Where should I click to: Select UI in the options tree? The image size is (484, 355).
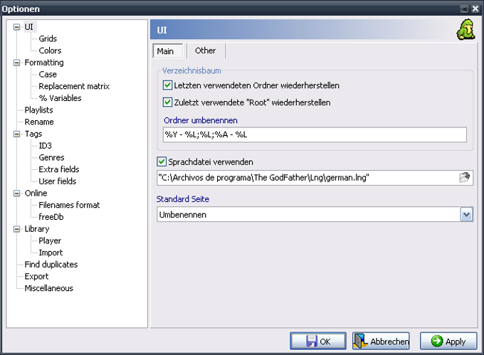[x=28, y=27]
